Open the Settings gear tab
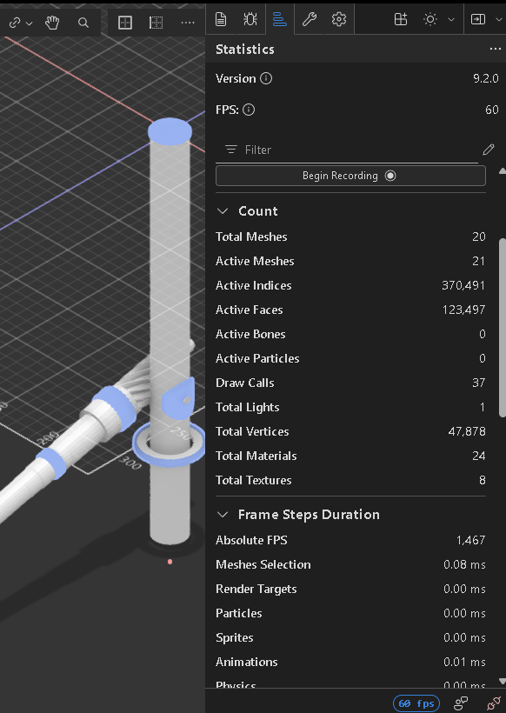Image resolution: width=506 pixels, height=713 pixels. 339,19
